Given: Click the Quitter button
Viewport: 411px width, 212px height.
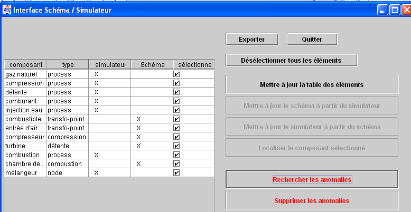Looking at the screenshot, I should click(312, 39).
